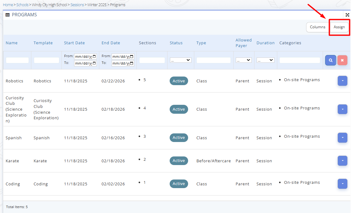Focus the Name filter text field
The height and width of the screenshot is (213, 351).
[x=17, y=60]
